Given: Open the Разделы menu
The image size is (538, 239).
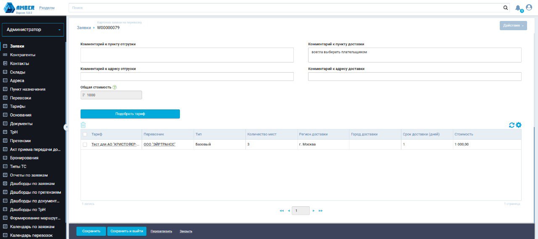Looking at the screenshot, I should (47, 8).
